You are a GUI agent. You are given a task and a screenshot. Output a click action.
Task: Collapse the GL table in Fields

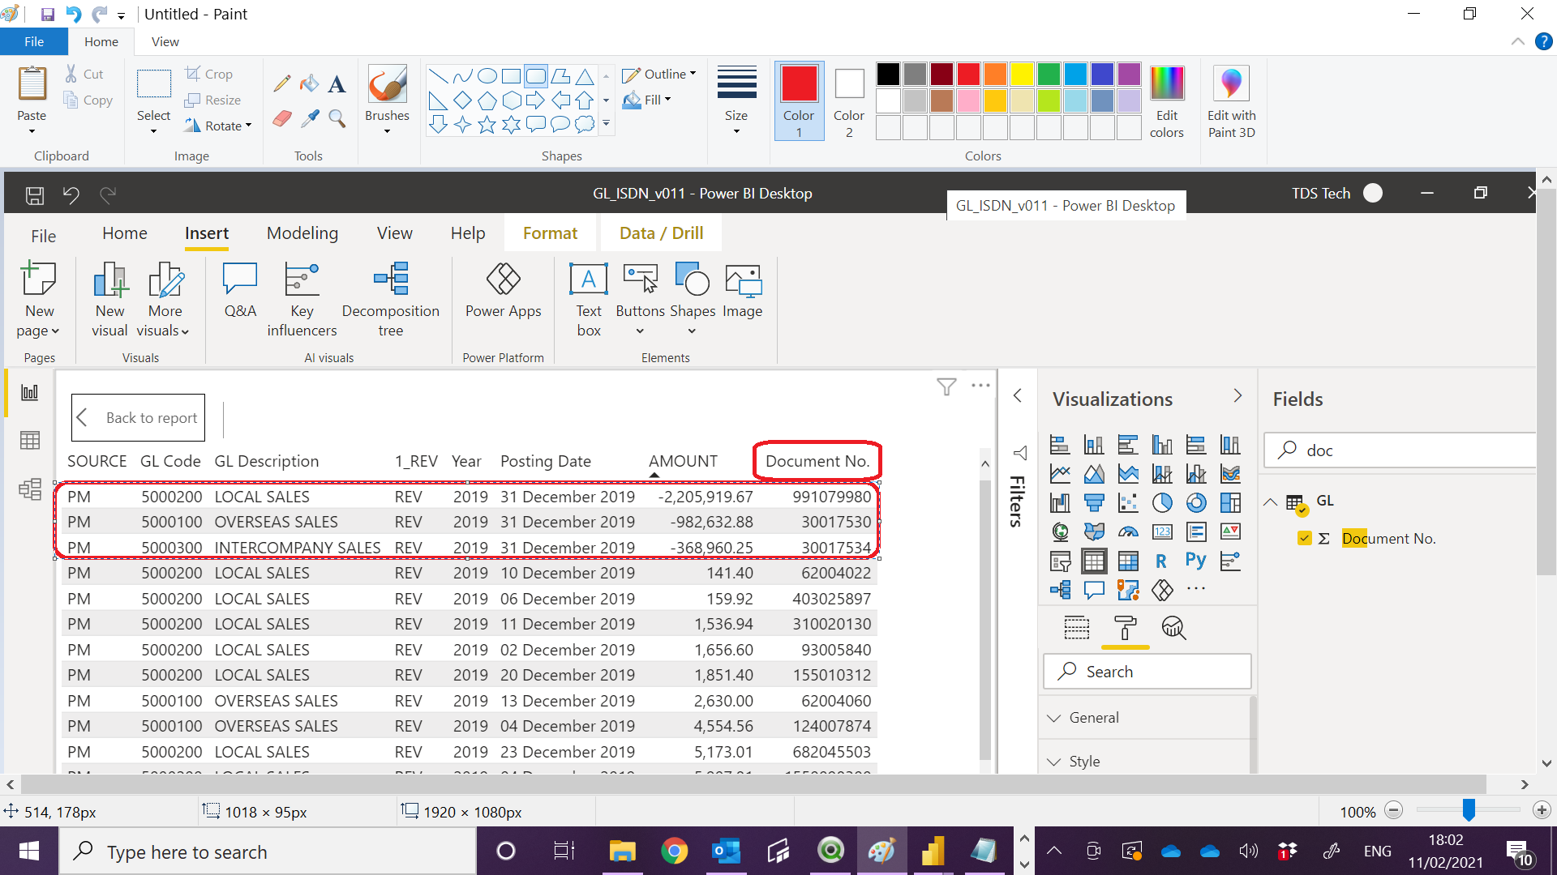pos(1270,502)
